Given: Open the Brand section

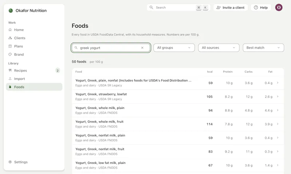Looking at the screenshot, I should [x=34, y=54].
